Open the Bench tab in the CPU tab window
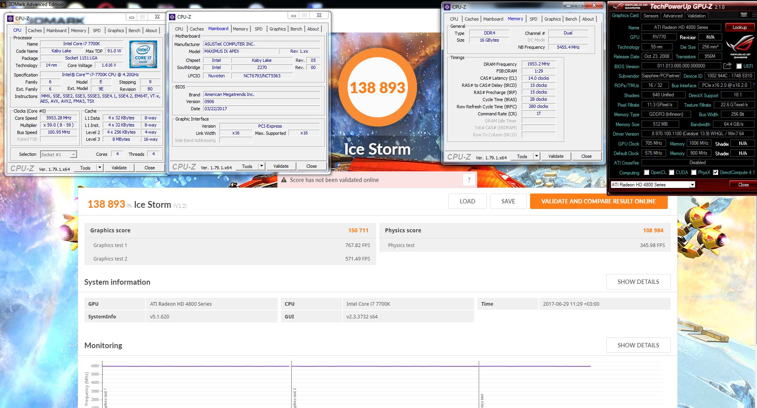This screenshot has height=408, width=757. pos(134,31)
